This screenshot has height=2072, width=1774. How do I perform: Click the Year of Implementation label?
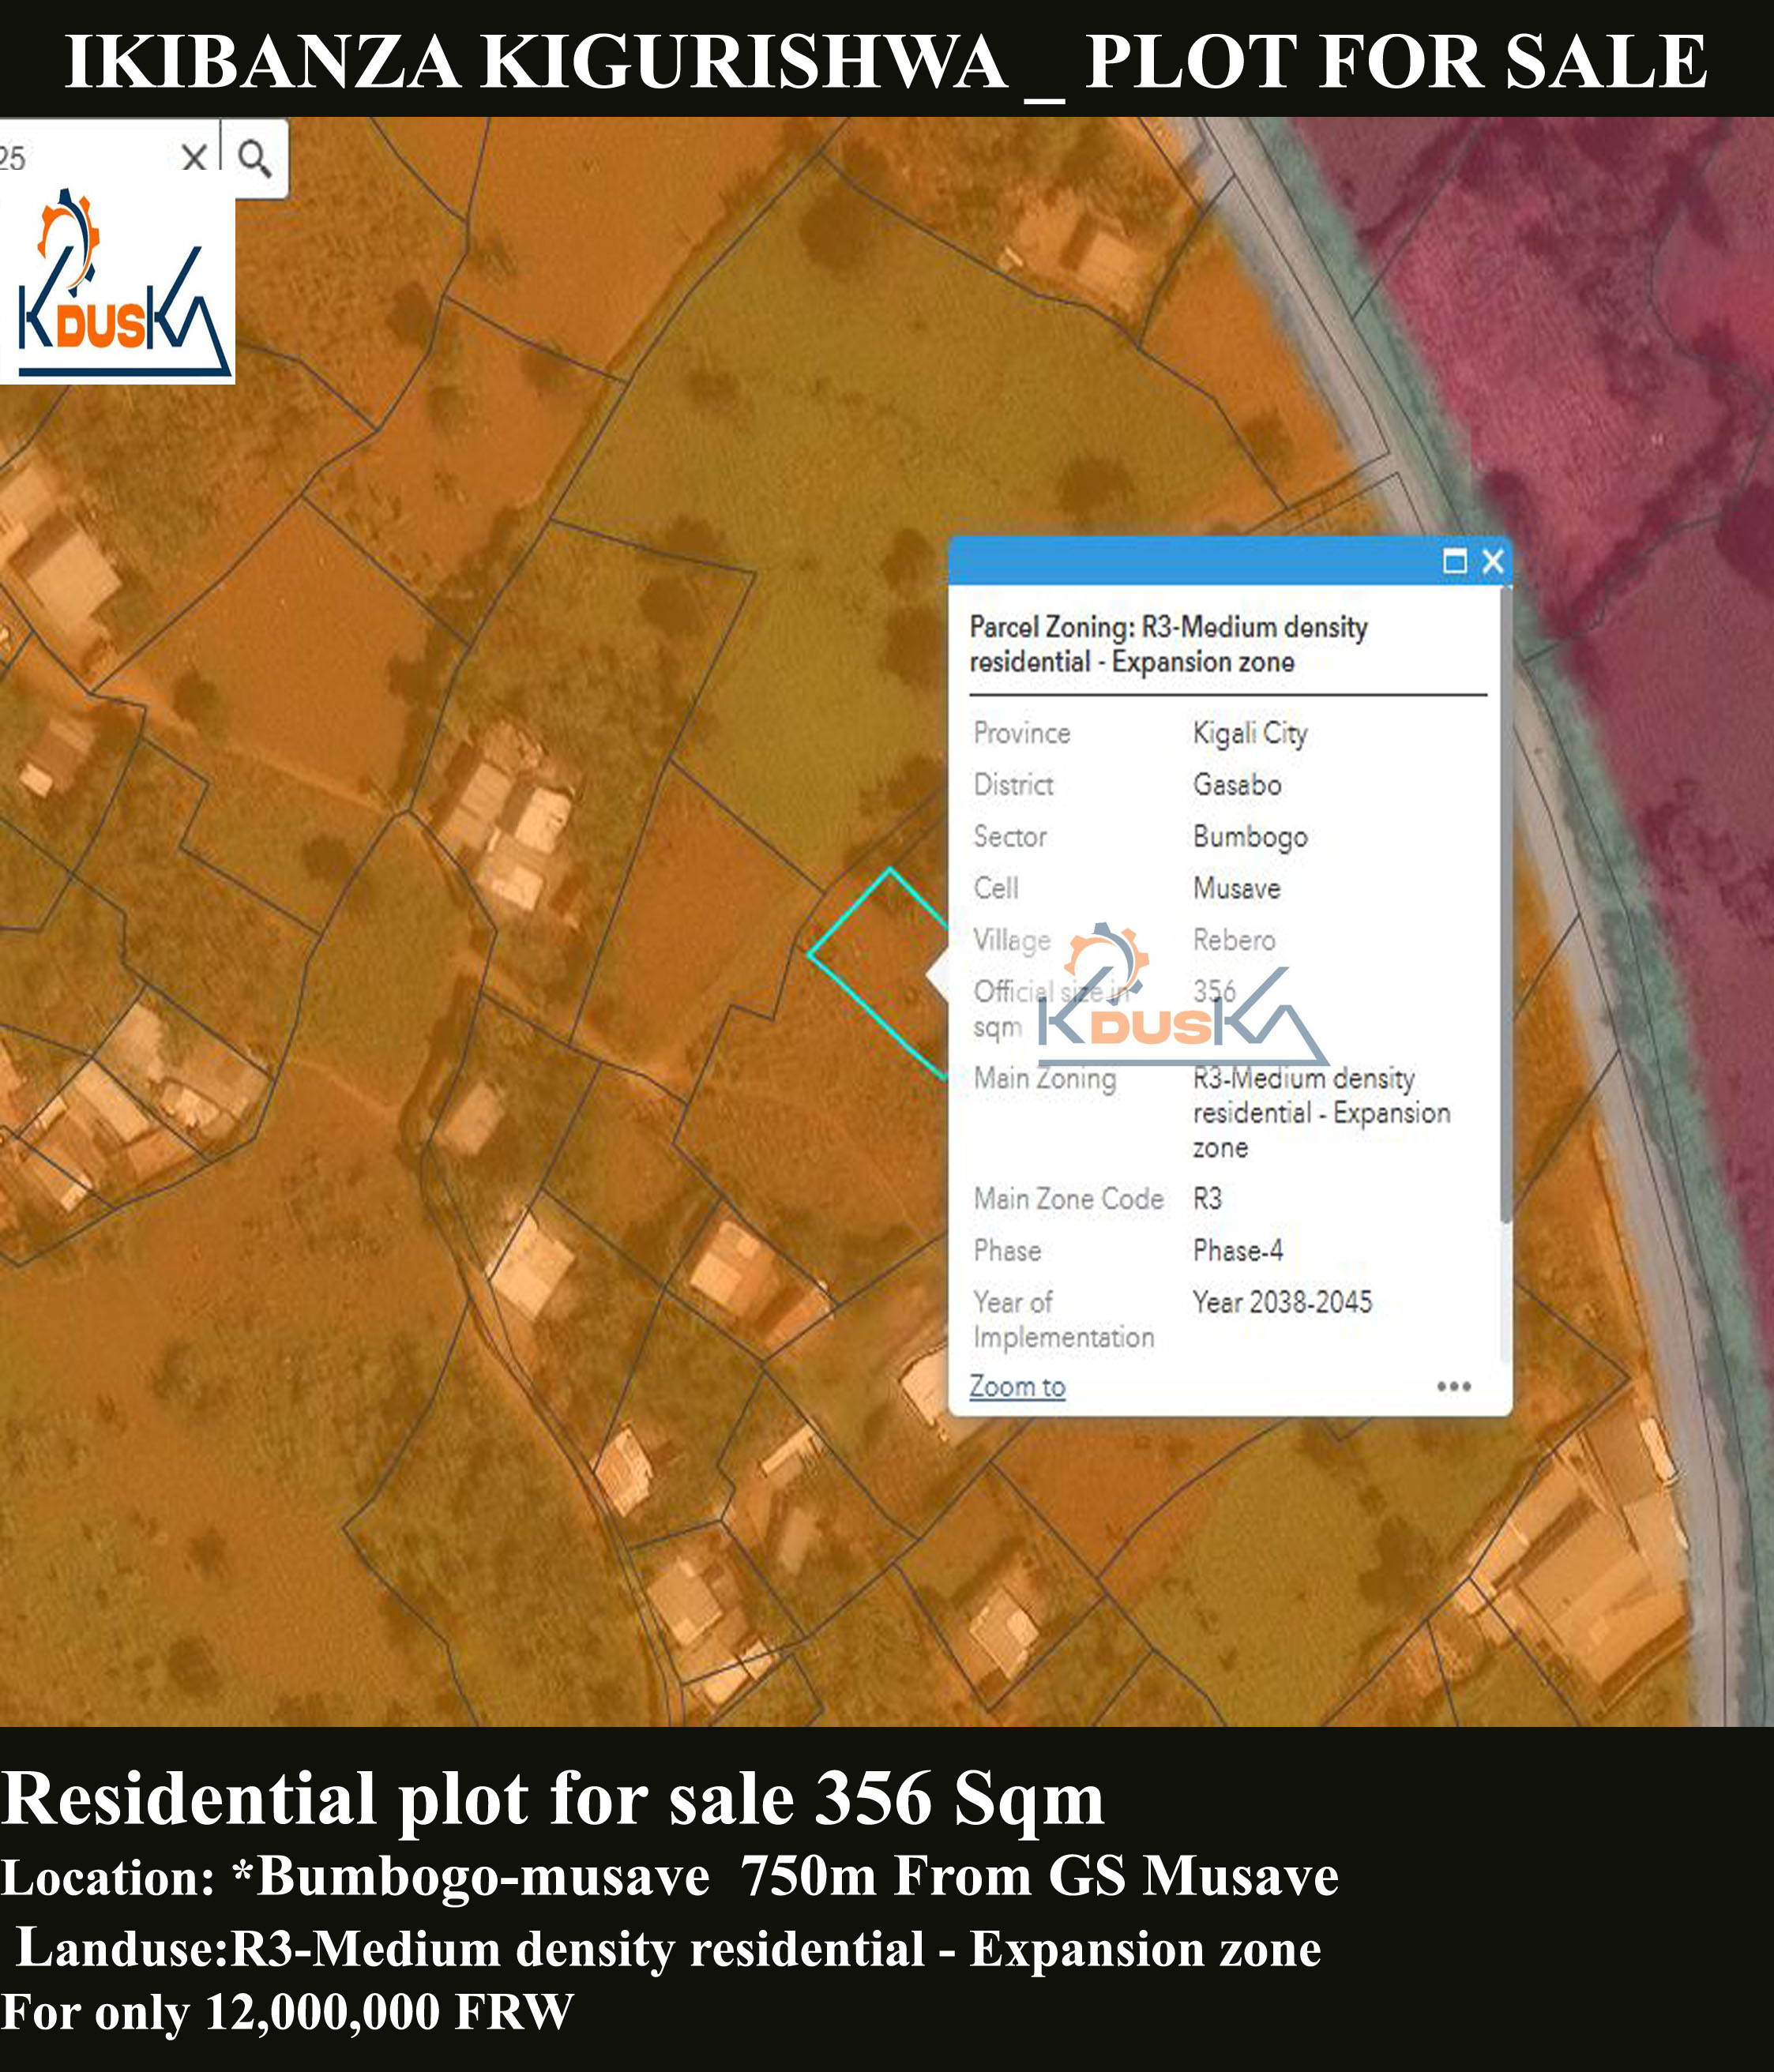[x=1064, y=1319]
